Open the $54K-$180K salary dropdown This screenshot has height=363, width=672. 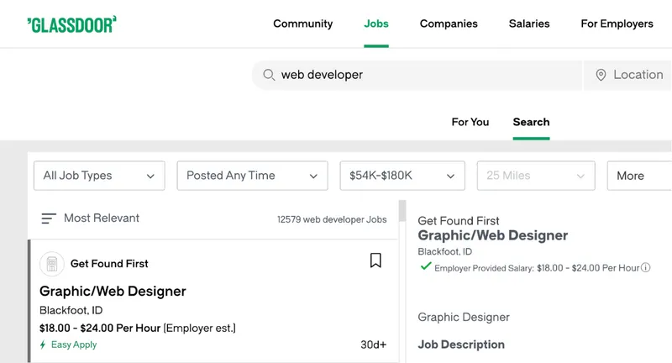click(x=402, y=176)
